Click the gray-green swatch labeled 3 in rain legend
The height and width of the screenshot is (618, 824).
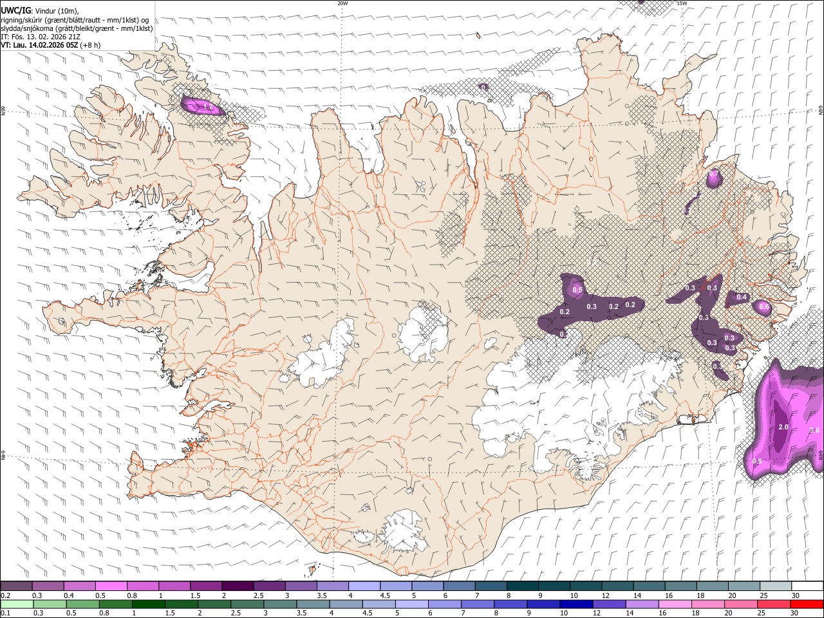point(279,604)
